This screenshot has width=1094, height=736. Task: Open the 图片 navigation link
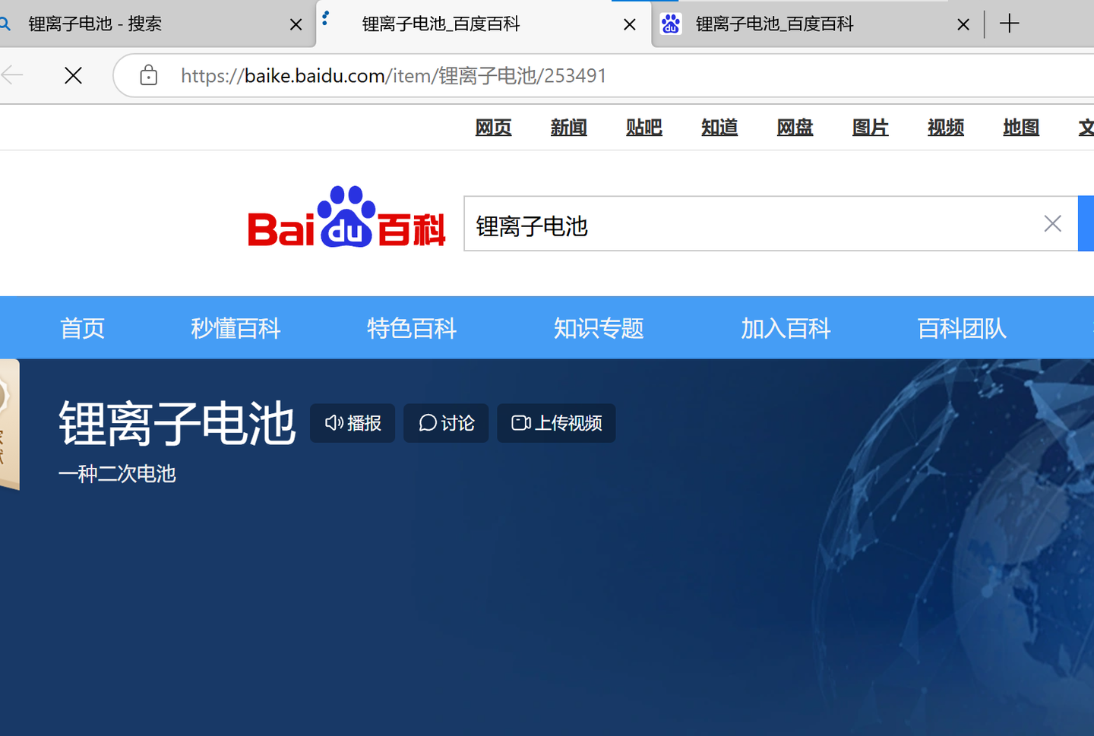tap(870, 128)
